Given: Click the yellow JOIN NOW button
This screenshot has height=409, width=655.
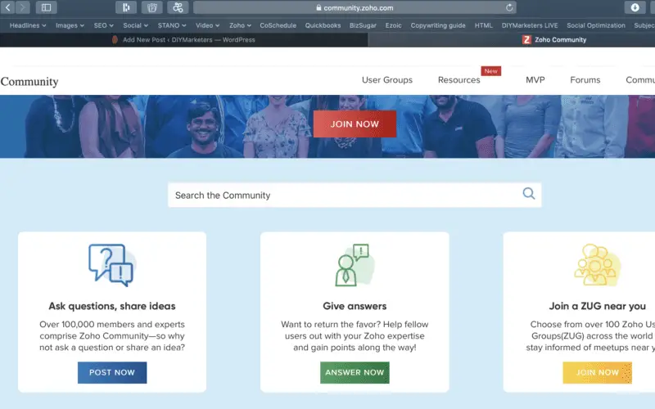Looking at the screenshot, I should [x=597, y=372].
